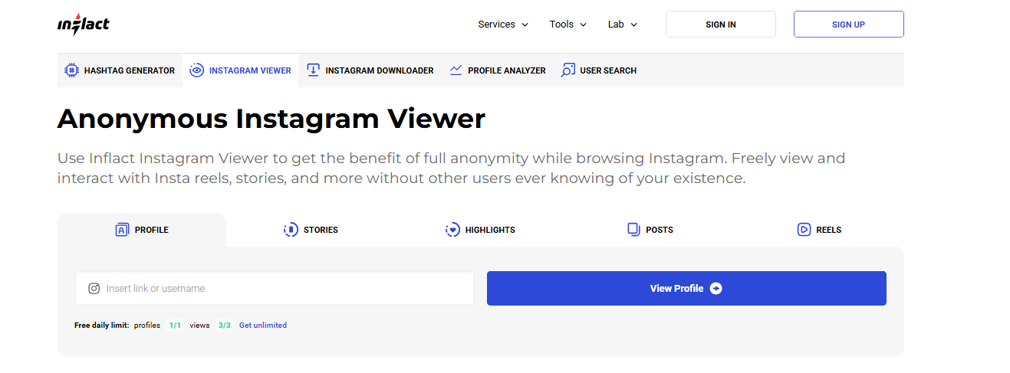Click the Hashtag Generator chip icon
Screen dimensions: 1010x373
pyautogui.click(x=71, y=70)
